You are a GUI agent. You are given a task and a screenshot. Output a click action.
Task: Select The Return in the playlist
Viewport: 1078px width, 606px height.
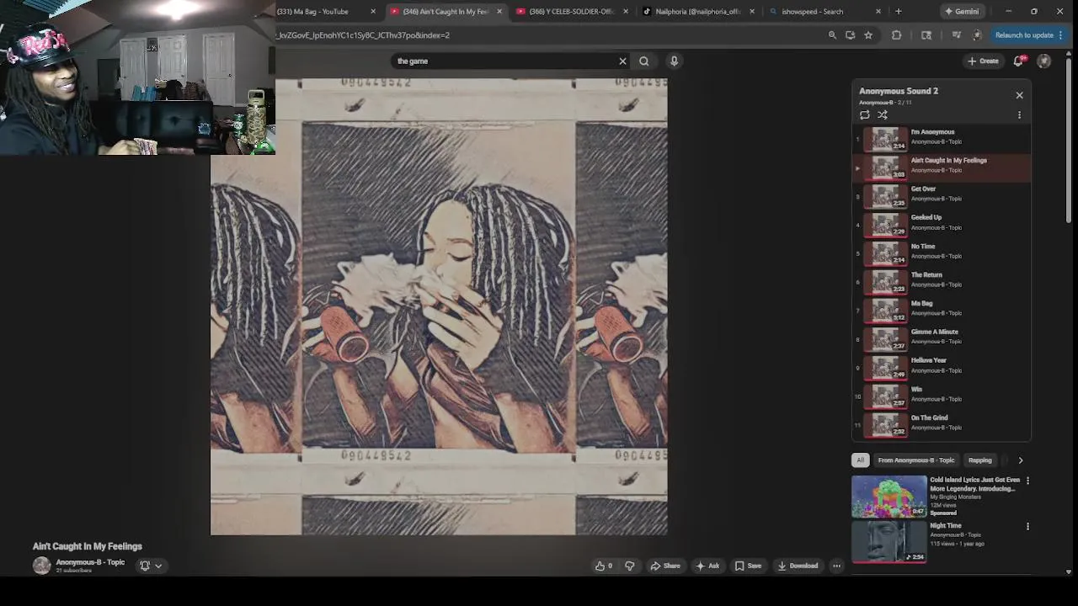pyautogui.click(x=942, y=281)
